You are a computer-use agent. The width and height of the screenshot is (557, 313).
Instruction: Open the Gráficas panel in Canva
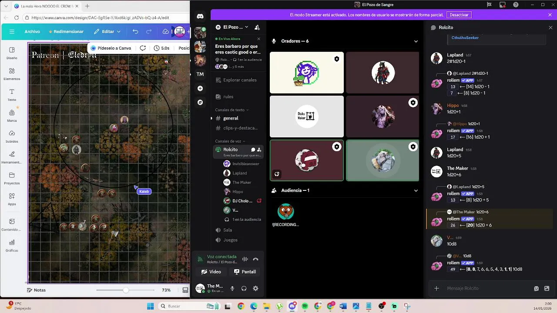tap(12, 246)
